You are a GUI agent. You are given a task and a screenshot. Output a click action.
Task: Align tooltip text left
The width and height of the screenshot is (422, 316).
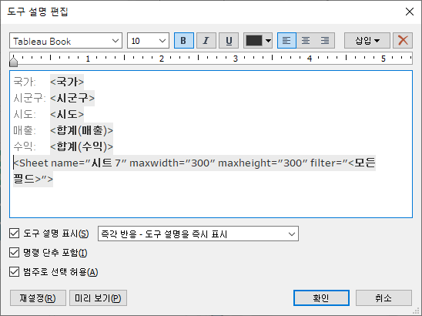286,41
